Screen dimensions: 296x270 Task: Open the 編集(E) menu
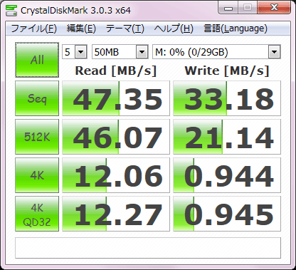(x=81, y=28)
